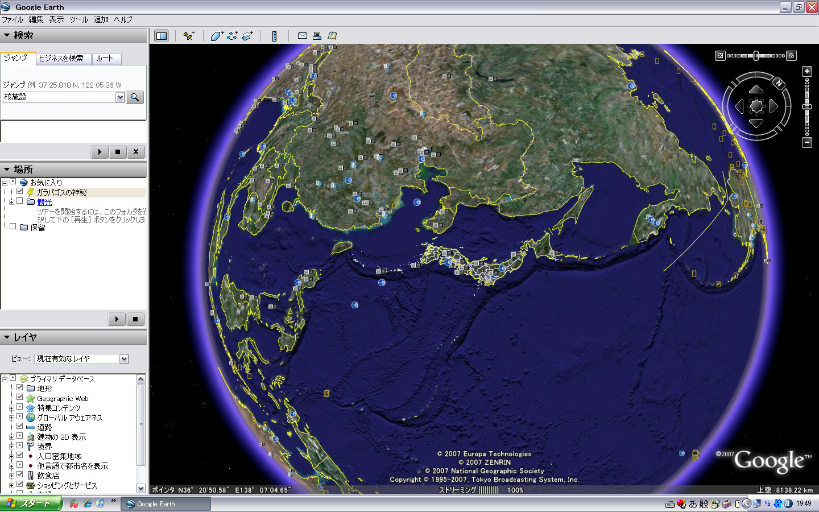Play the search results tour
819x512 pixels.
100,152
